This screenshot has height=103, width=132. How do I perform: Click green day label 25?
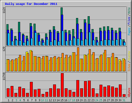point(101,100)
